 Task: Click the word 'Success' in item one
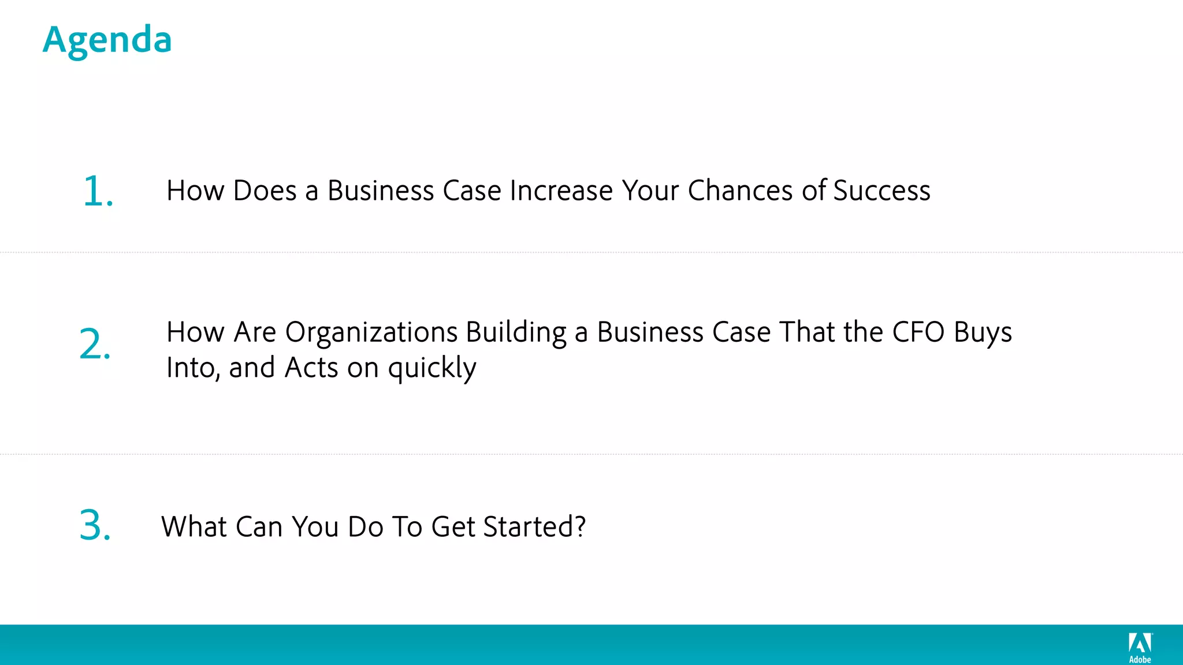(x=881, y=190)
